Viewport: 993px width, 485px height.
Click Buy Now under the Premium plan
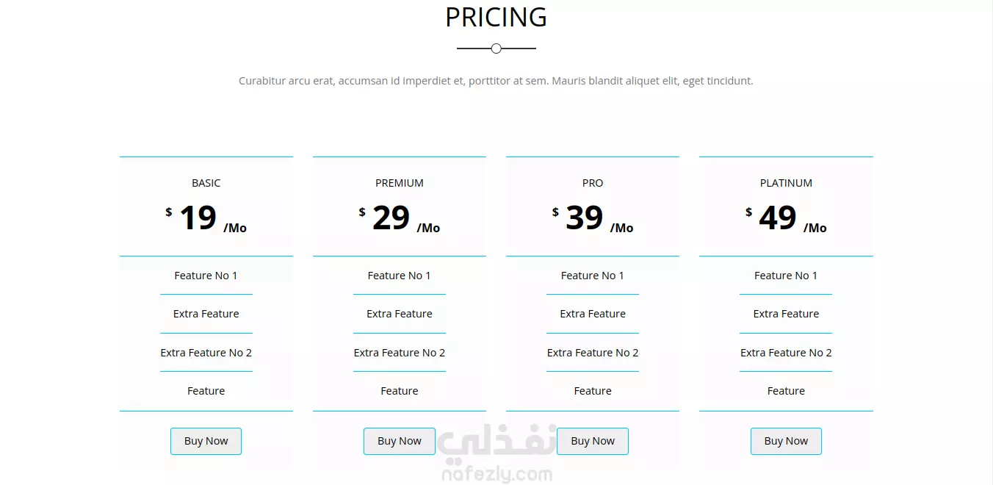point(399,441)
